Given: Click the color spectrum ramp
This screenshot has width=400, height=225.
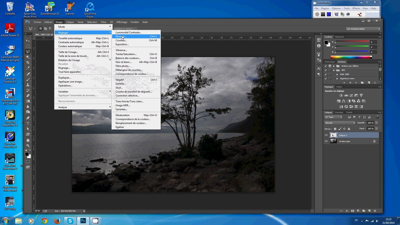Looking at the screenshot, I should [x=351, y=57].
